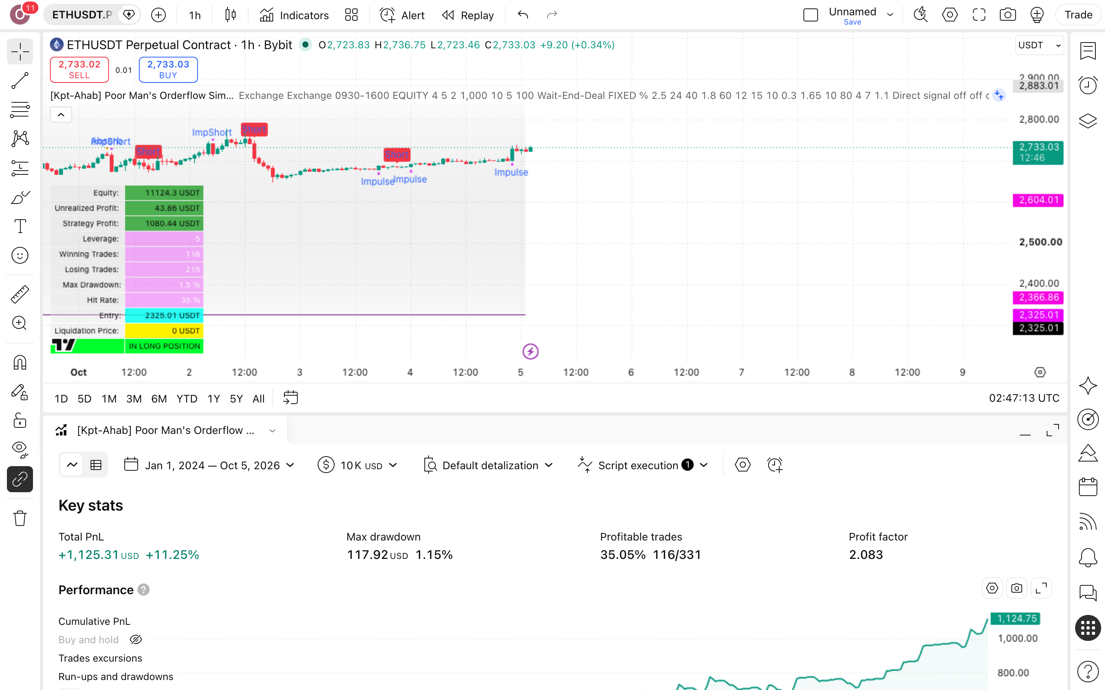Take a chart snapshot with camera icon
This screenshot has width=1105, height=690.
tap(1008, 15)
